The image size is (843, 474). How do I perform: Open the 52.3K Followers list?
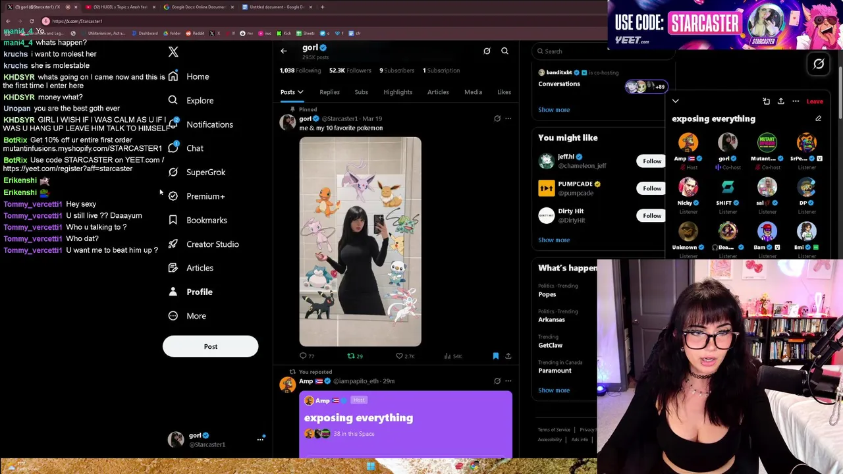[350, 70]
